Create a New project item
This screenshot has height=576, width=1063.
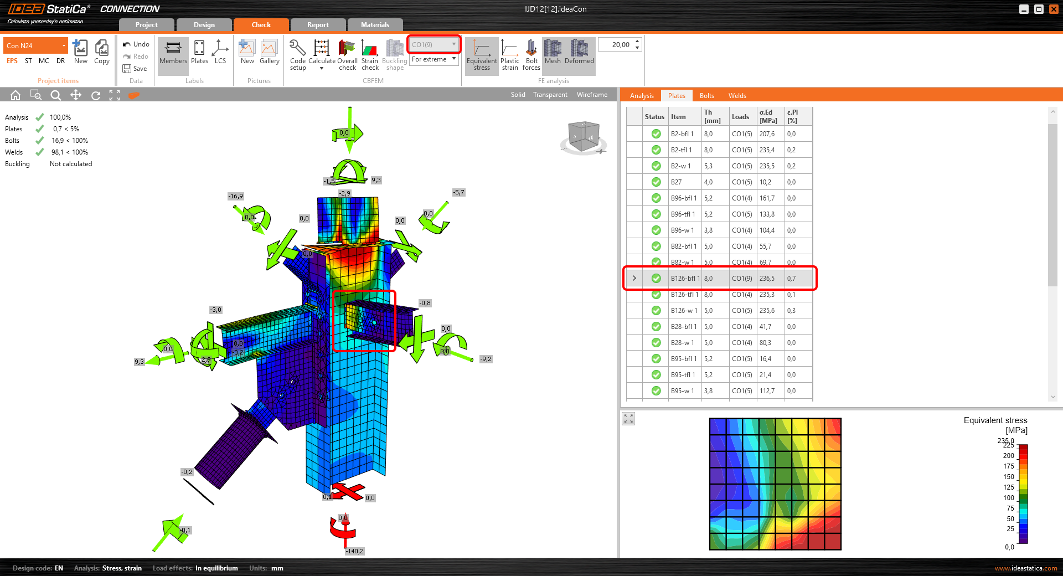tap(81, 52)
